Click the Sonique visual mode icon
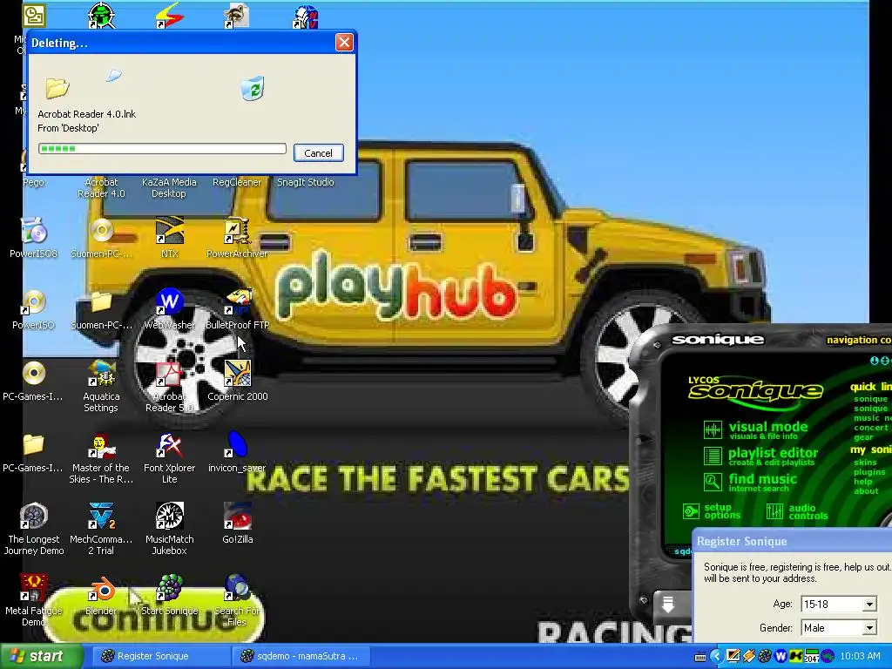Viewport: 892px width, 669px height. (x=713, y=430)
